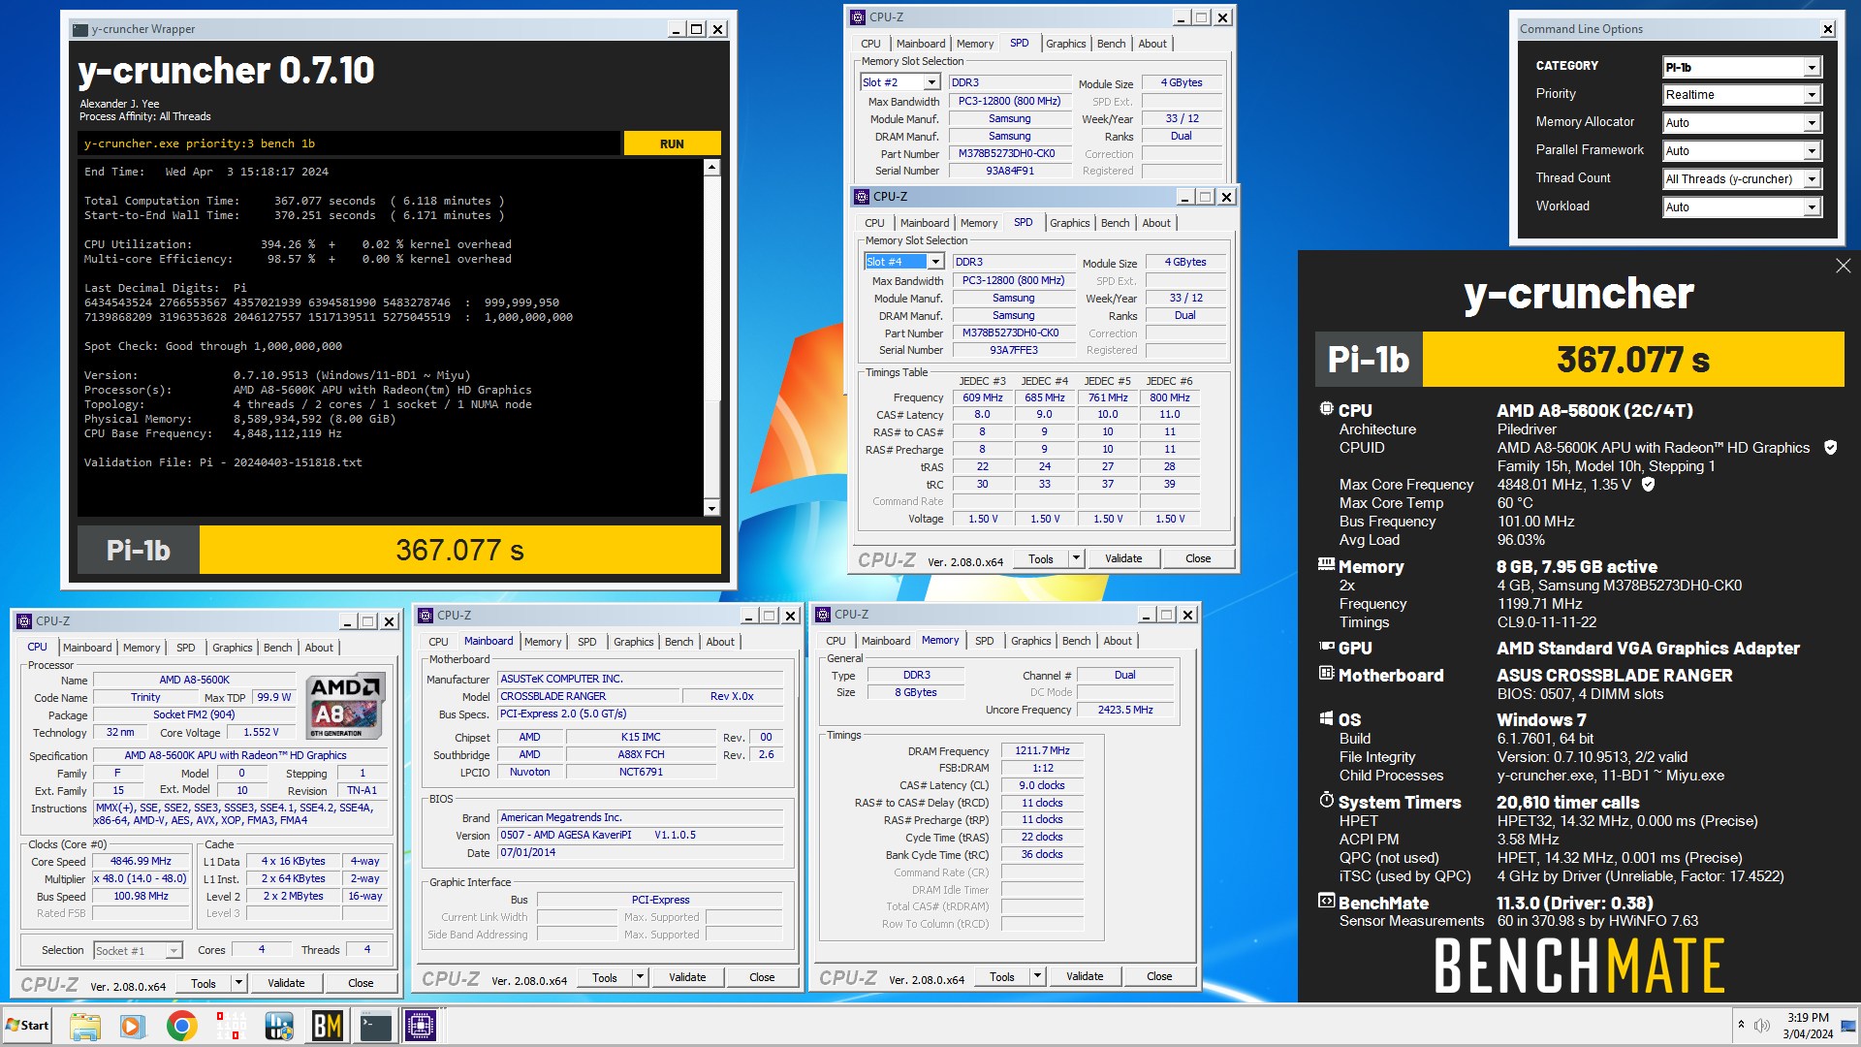Click Close button in CPU-Z Memory window
This screenshot has height=1047, width=1861.
[x=1159, y=976]
